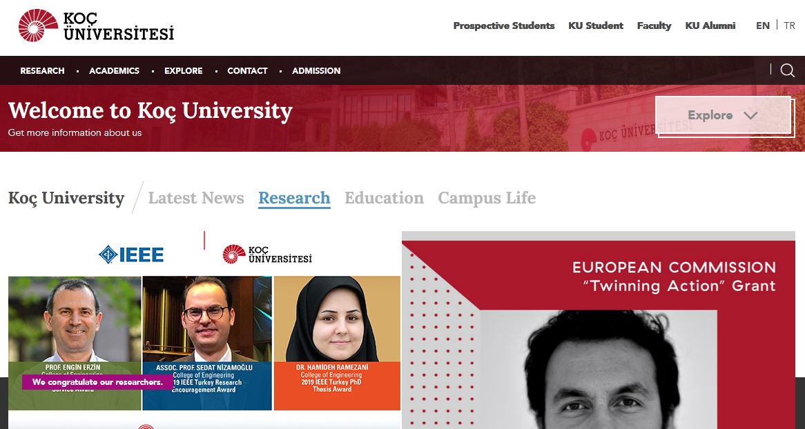Viewport: 805px width, 429px height.
Task: Open the KU Student link
Action: click(596, 26)
